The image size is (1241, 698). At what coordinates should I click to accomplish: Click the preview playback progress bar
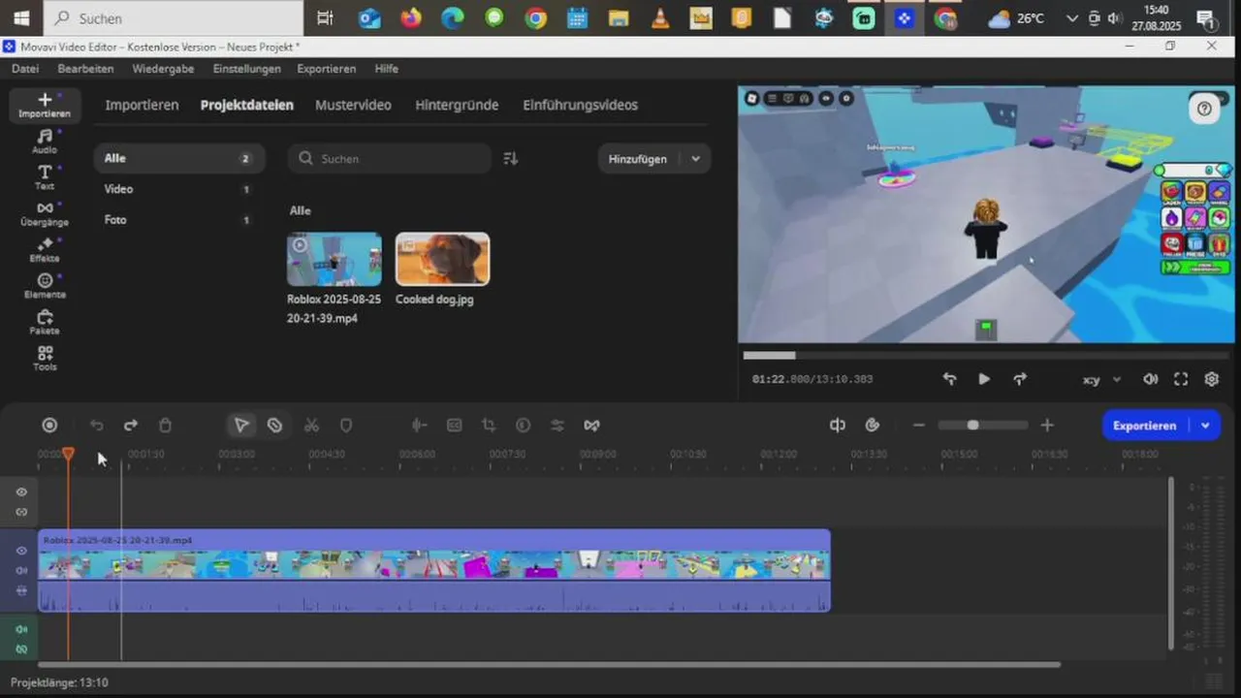pos(987,356)
